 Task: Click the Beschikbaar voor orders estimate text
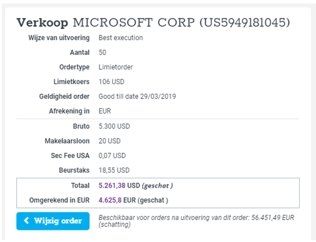(196, 221)
